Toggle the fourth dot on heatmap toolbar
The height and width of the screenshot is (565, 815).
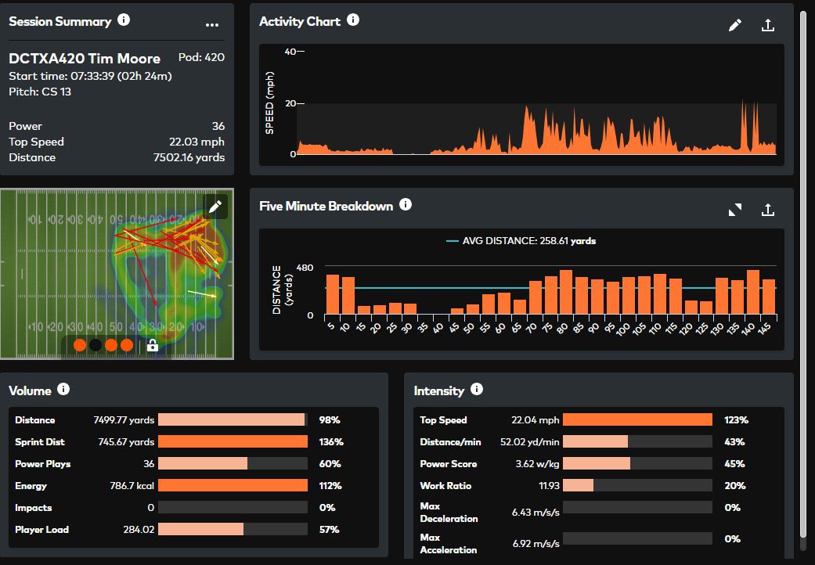coord(126,345)
